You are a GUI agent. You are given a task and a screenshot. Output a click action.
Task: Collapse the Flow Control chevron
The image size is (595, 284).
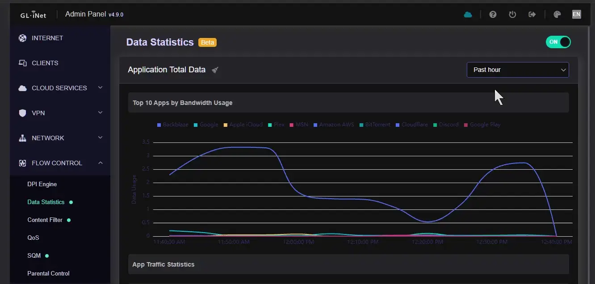(101, 163)
